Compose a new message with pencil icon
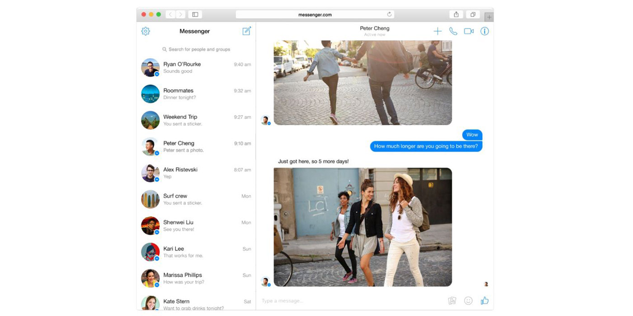The width and height of the screenshot is (633, 316). 246,31
